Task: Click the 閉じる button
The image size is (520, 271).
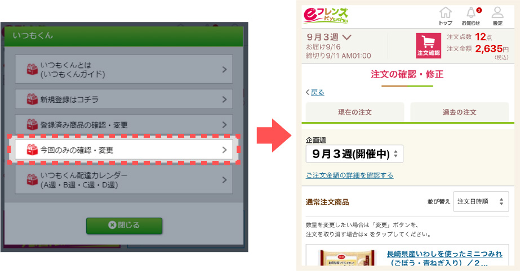Action: coord(124,225)
